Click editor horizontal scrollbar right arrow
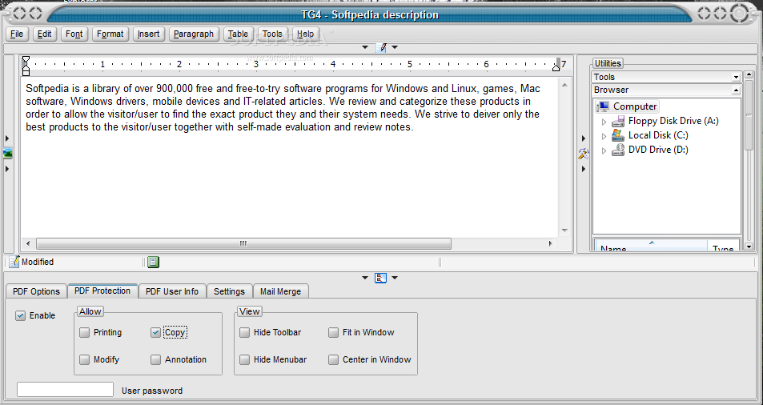This screenshot has height=405, width=763. coord(550,243)
